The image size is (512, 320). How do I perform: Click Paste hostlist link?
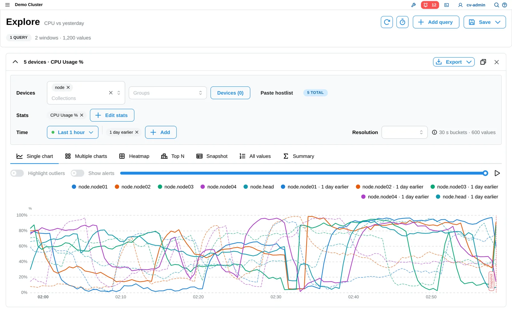coord(277,93)
